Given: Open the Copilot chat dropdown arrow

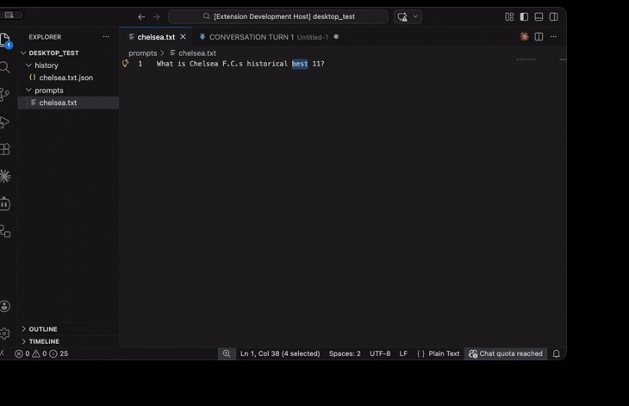Looking at the screenshot, I should [415, 16].
